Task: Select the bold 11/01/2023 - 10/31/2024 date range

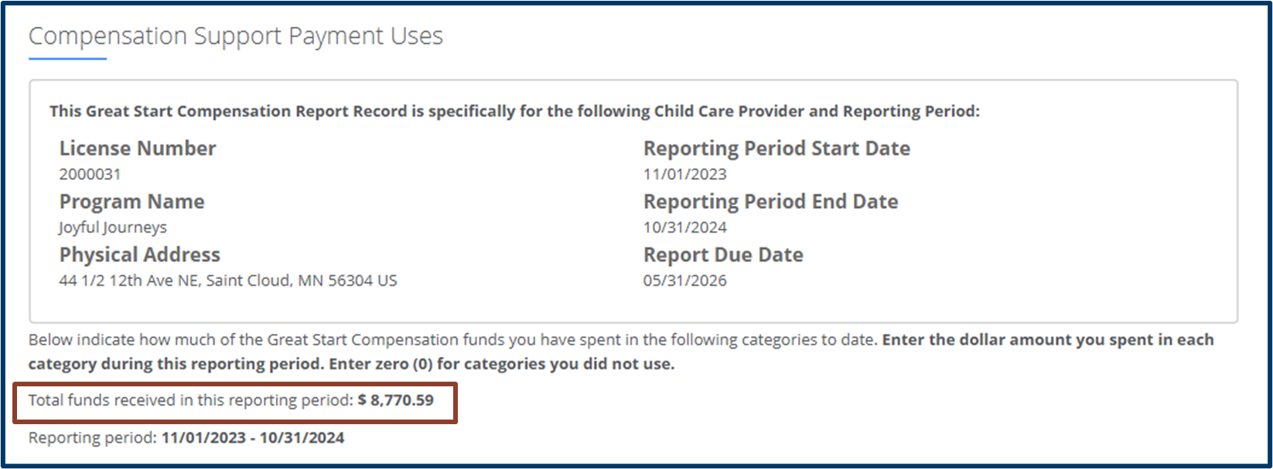Action: point(253,438)
